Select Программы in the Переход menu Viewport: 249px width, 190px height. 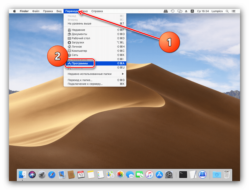pos(82,64)
